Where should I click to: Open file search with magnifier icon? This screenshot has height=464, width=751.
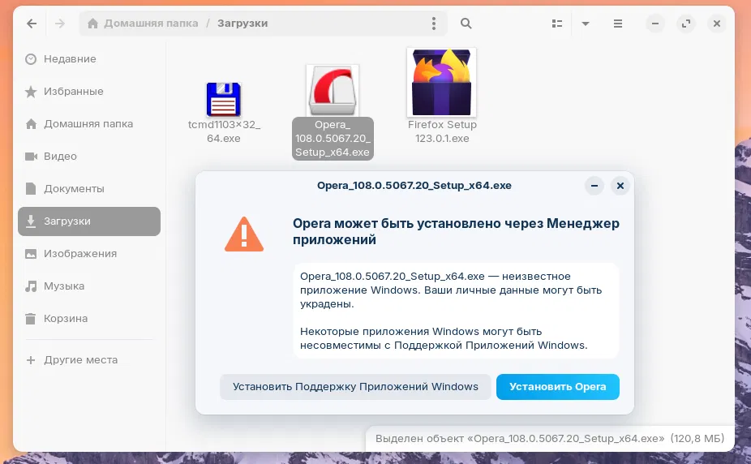click(x=466, y=24)
